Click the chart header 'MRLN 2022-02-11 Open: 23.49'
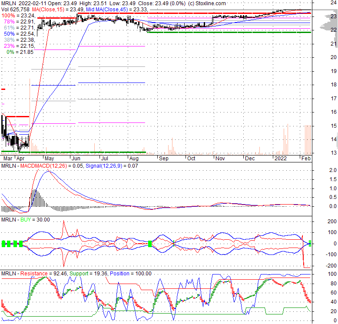This screenshot has width=338, height=324. coord(39,3)
